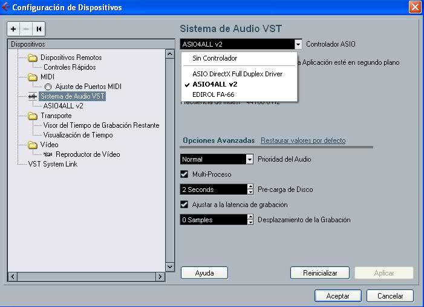Click the Ayuda button
424x307 pixels.
[x=204, y=273]
